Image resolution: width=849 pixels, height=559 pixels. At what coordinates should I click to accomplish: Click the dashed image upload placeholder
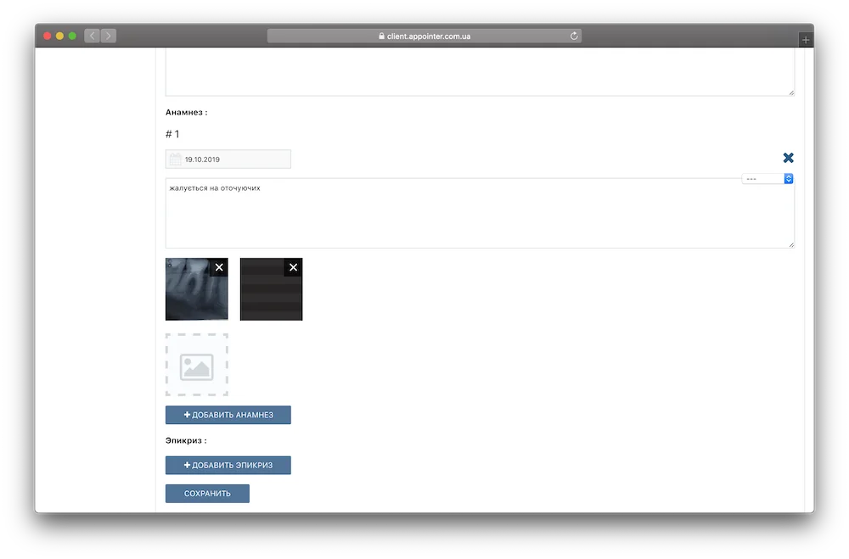click(197, 365)
